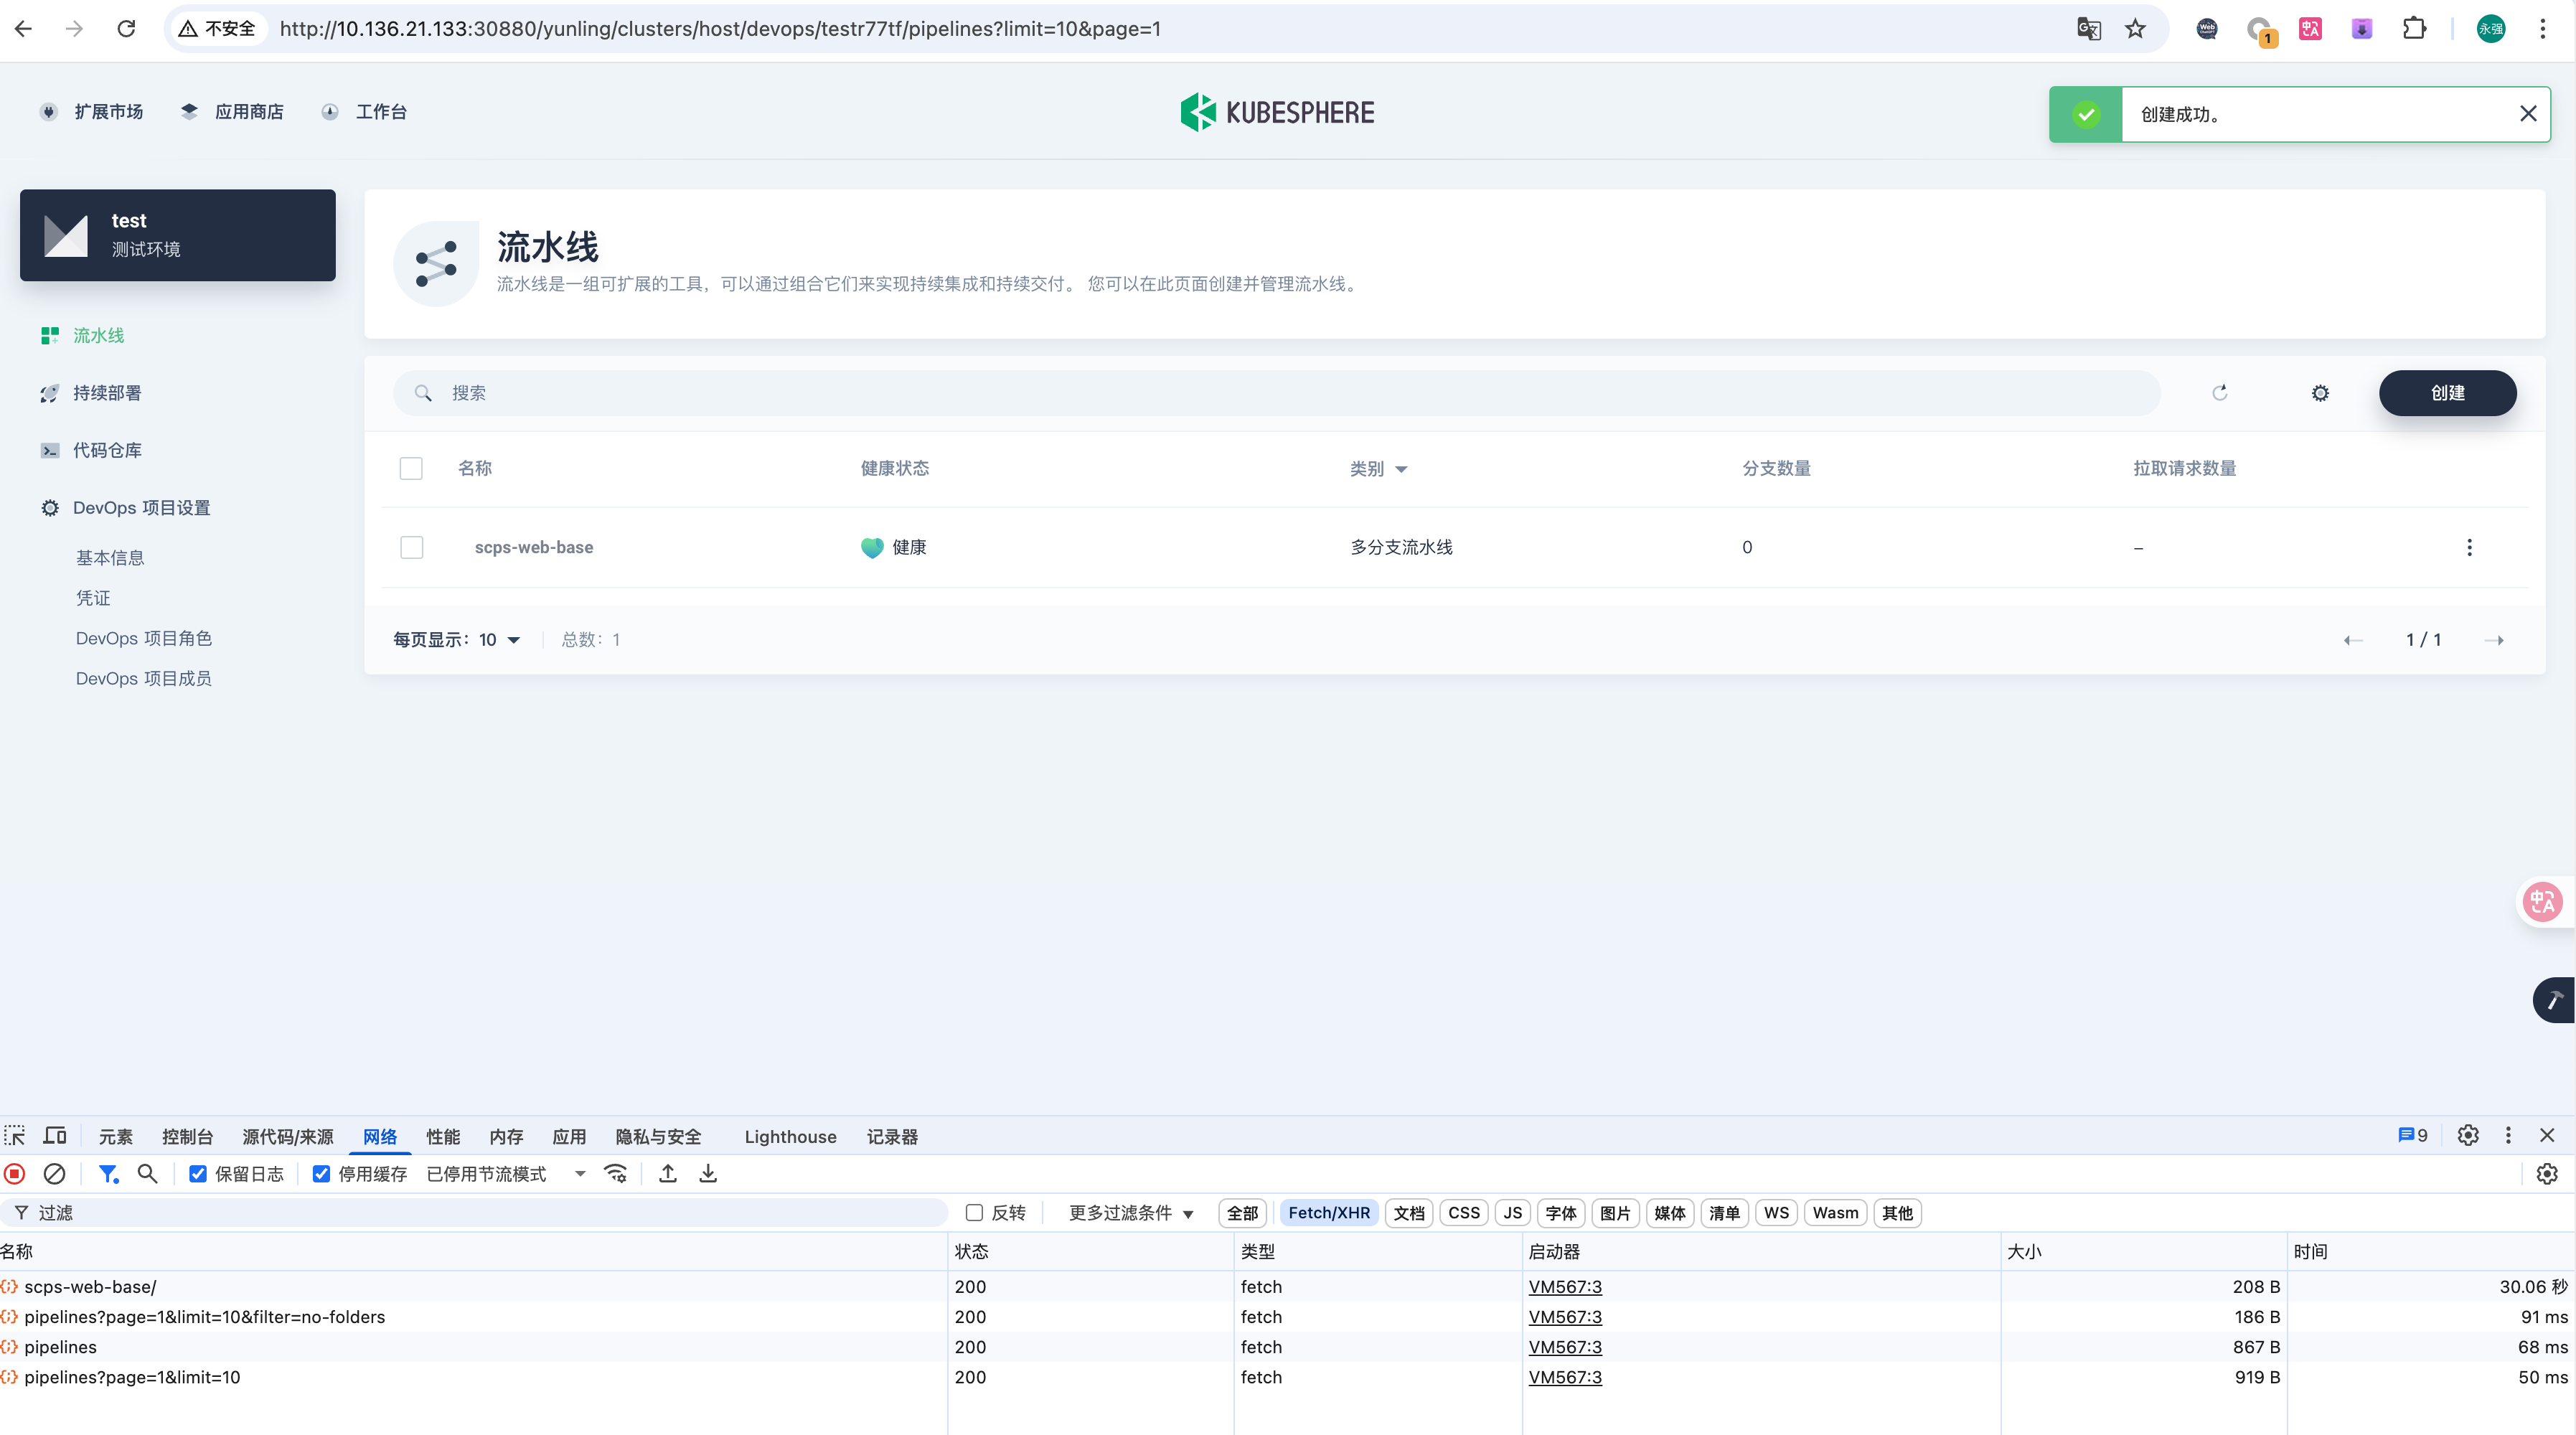The width and height of the screenshot is (2576, 1435).
Task: Open DevTools three-dot customize menu
Action: tap(2508, 1136)
